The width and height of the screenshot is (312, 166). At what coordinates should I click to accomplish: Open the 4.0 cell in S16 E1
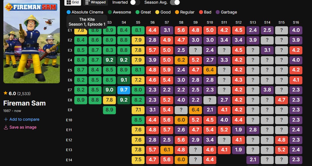tap(296, 31)
